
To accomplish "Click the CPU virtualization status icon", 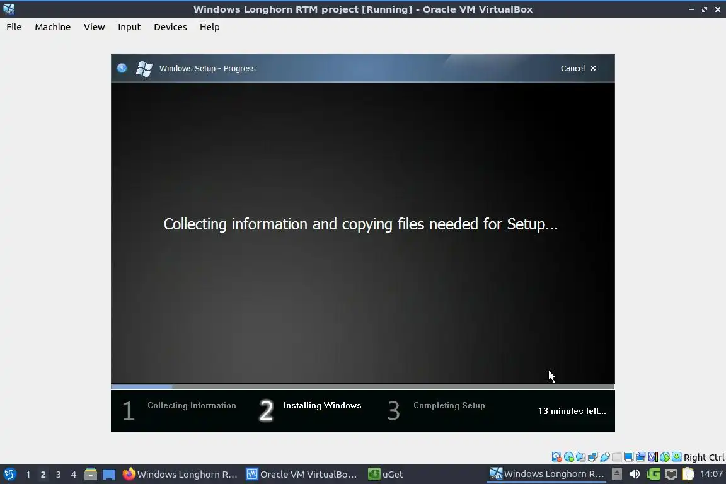I will tap(653, 457).
